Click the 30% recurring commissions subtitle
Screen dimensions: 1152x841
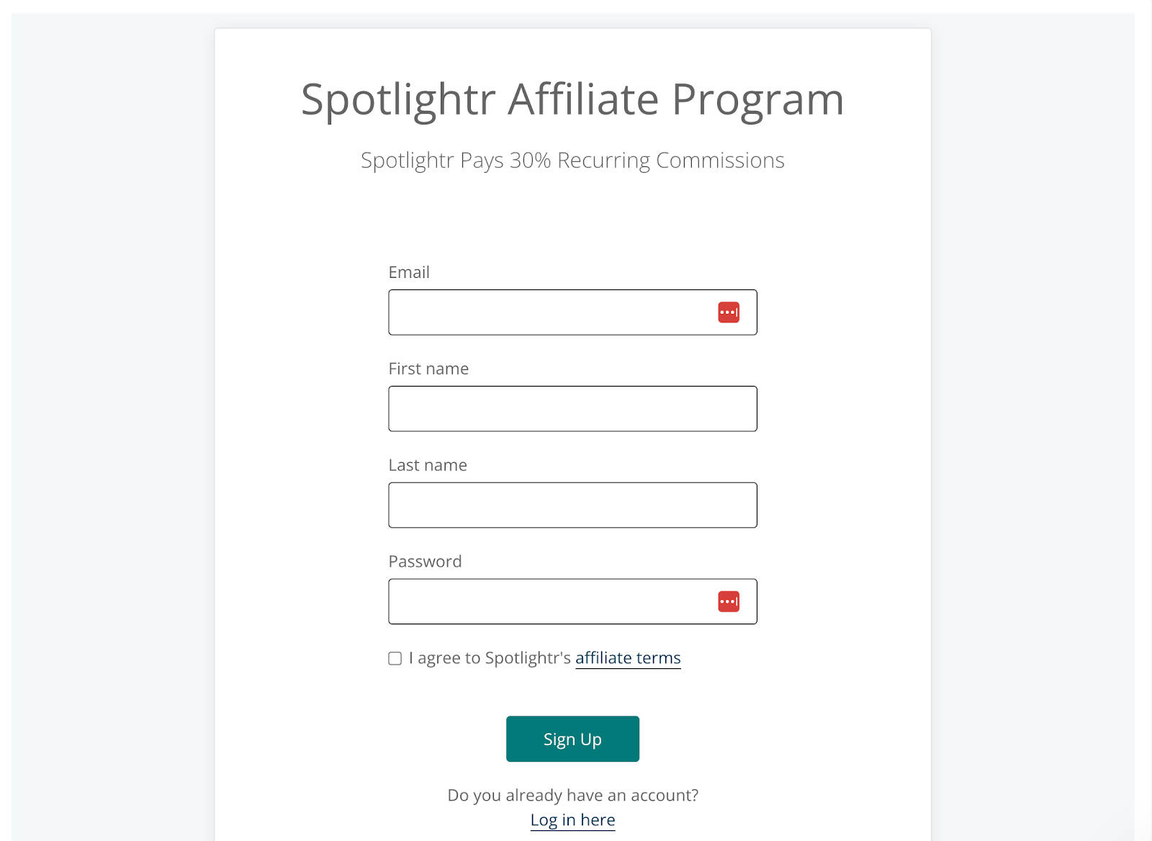[572, 160]
